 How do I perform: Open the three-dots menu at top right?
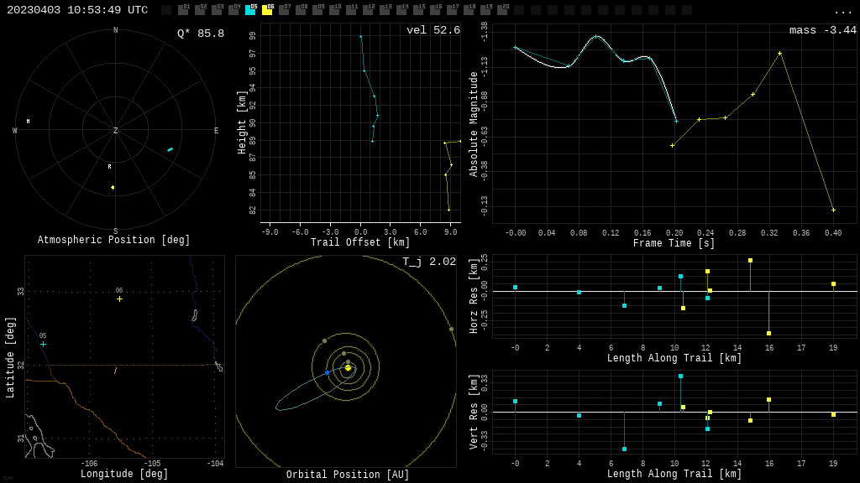pos(842,12)
